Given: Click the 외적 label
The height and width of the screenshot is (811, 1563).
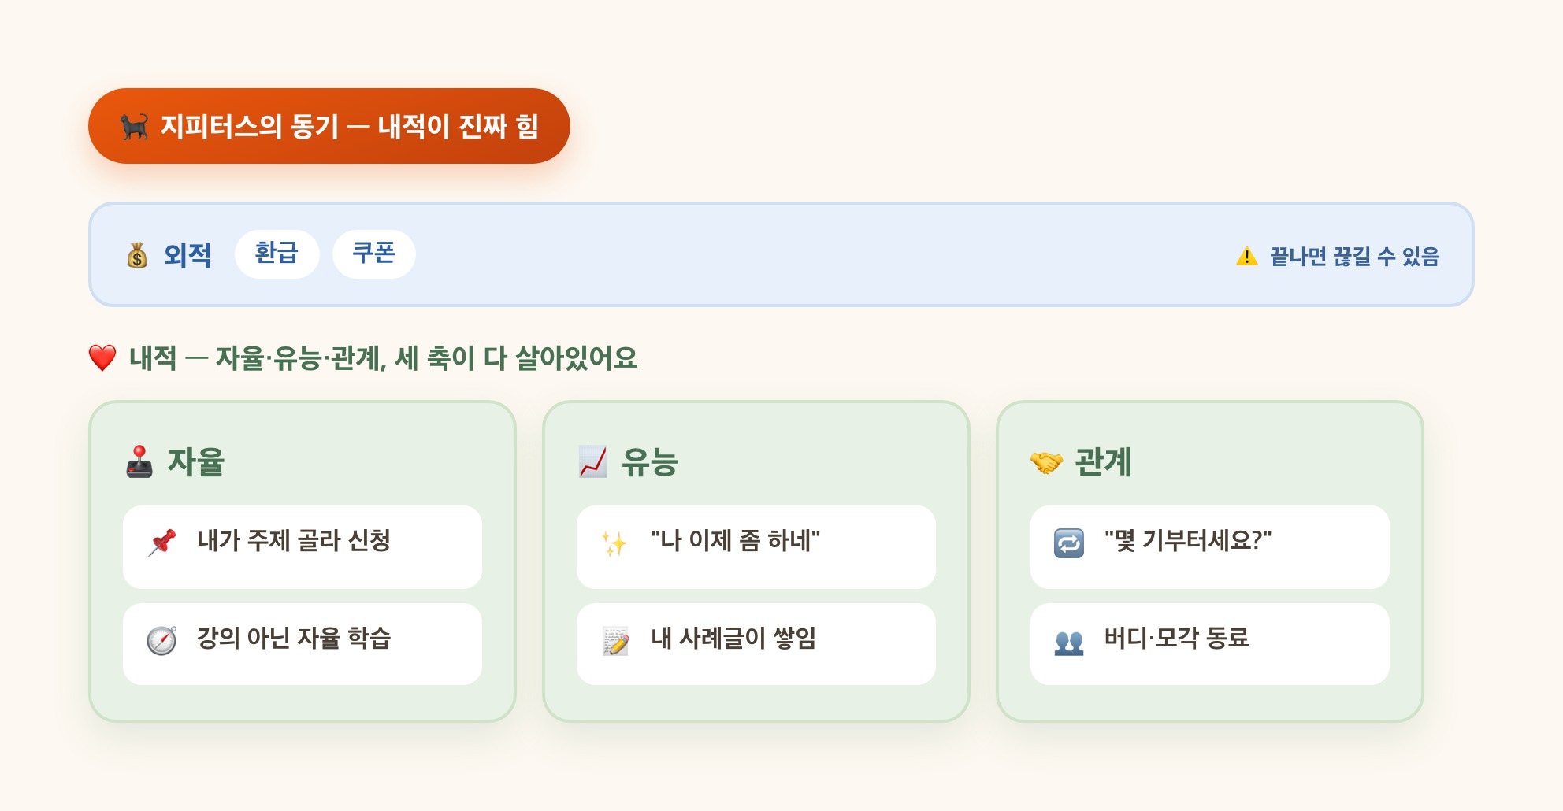Looking at the screenshot, I should pos(187,255).
